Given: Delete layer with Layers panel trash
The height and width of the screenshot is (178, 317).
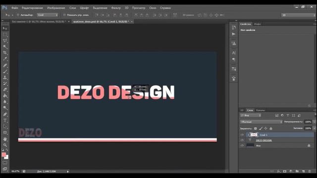Looking at the screenshot, I should click(310, 172).
